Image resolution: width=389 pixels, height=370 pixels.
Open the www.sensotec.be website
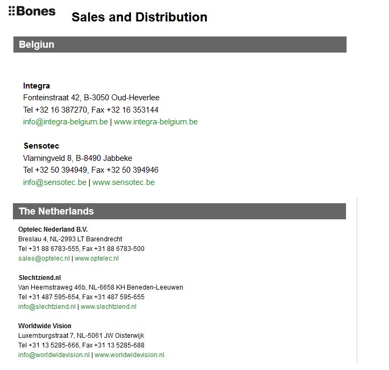click(x=123, y=182)
